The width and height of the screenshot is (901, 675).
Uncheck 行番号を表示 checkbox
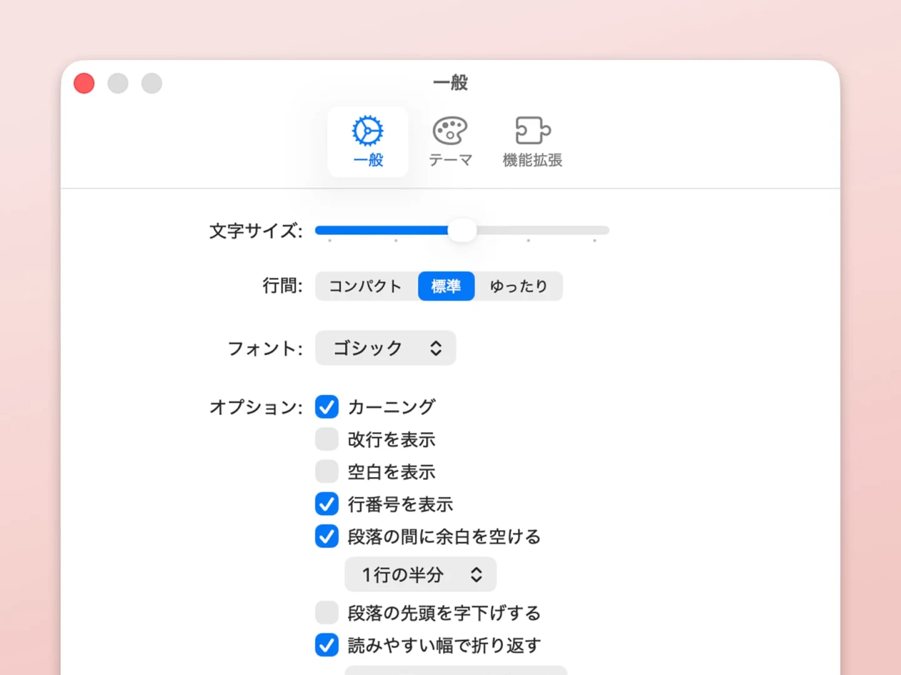(327, 504)
